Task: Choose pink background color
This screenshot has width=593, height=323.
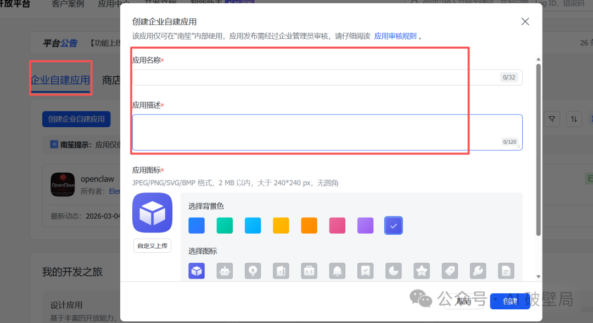Action: coord(337,225)
